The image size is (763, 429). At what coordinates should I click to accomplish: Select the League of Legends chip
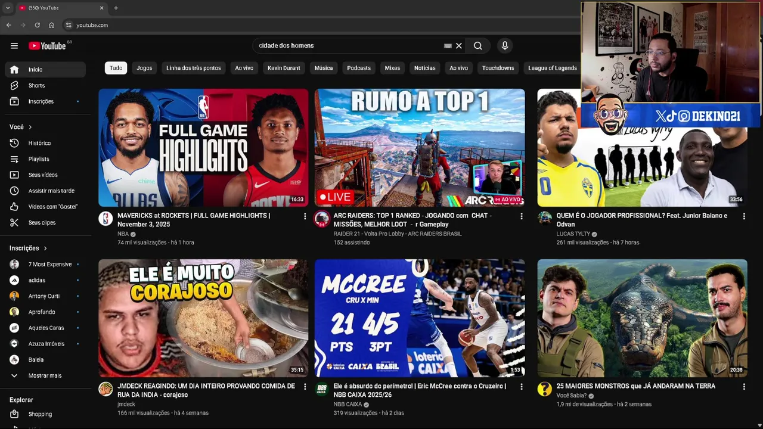(552, 68)
